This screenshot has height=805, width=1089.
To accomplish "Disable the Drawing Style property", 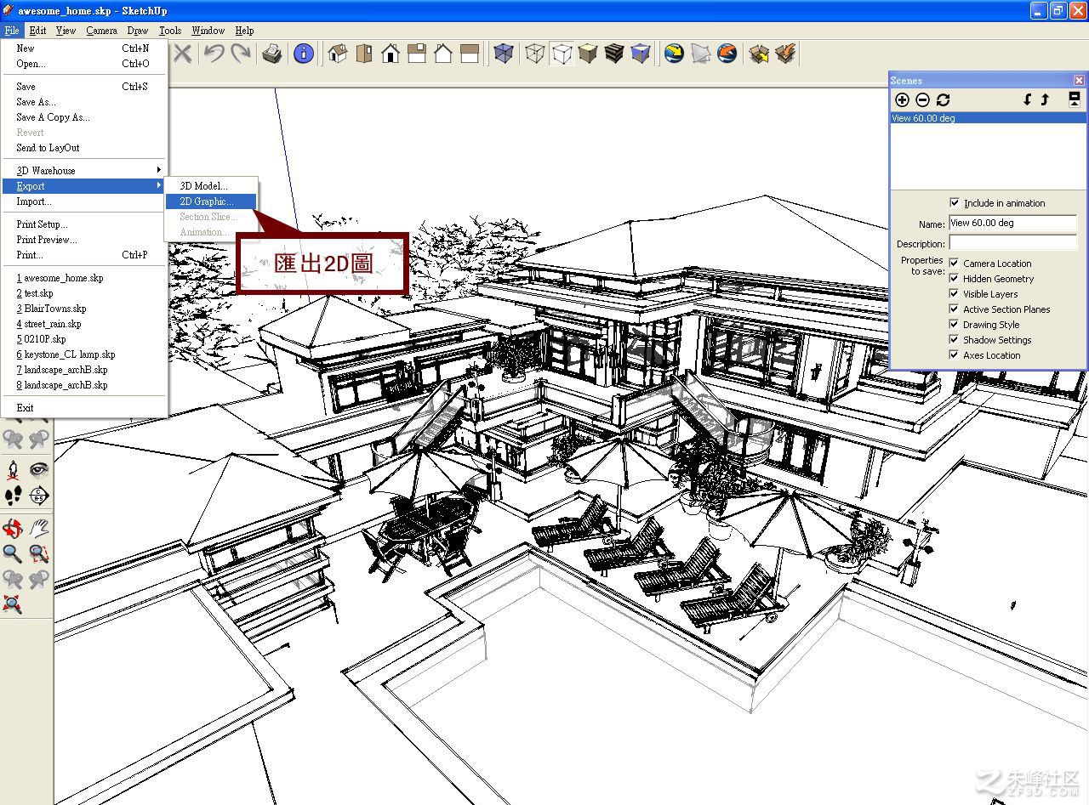I will click(x=955, y=325).
